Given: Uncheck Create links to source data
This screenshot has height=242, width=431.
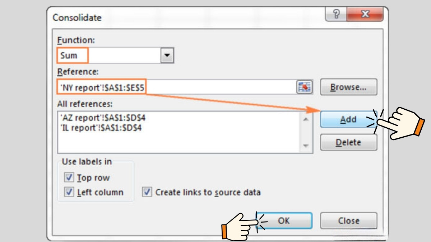Looking at the screenshot, I should [x=147, y=192].
